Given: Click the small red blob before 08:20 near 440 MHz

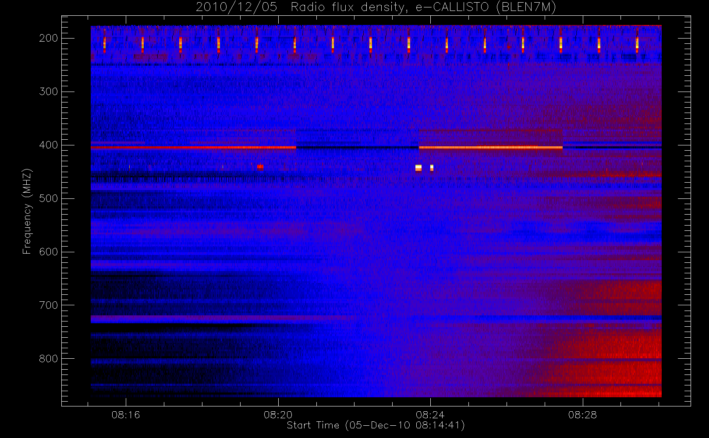Looking at the screenshot, I should (x=260, y=167).
